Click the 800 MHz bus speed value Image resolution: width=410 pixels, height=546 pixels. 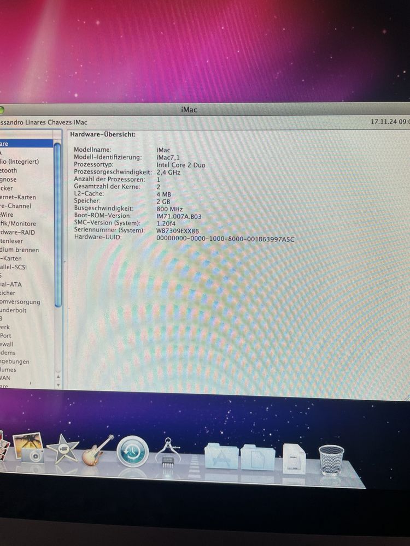pyautogui.click(x=170, y=209)
